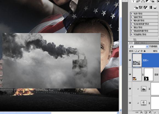Click the clipping arrow on the Brightness/Contrast layer
Image resolution: width=159 pixels, height=114 pixels.
[x=138, y=103]
